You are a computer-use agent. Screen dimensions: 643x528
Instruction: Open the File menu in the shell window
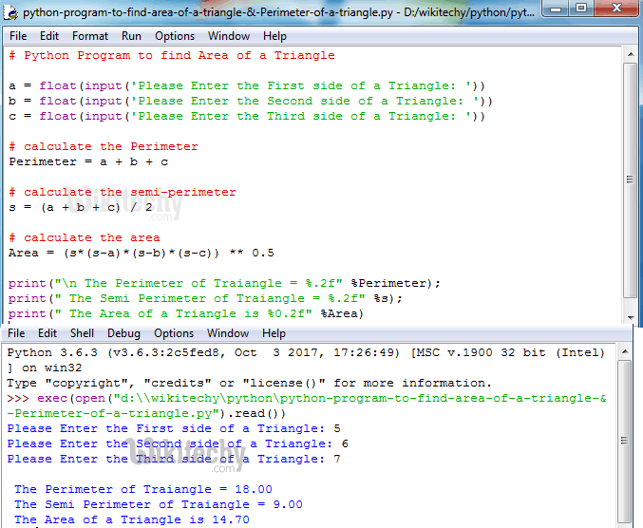(17, 333)
